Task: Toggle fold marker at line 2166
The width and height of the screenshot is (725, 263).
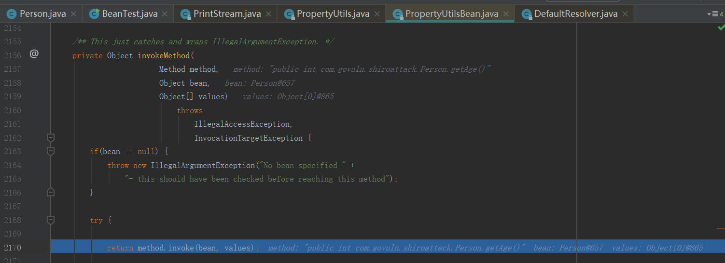Action: pos(51,192)
